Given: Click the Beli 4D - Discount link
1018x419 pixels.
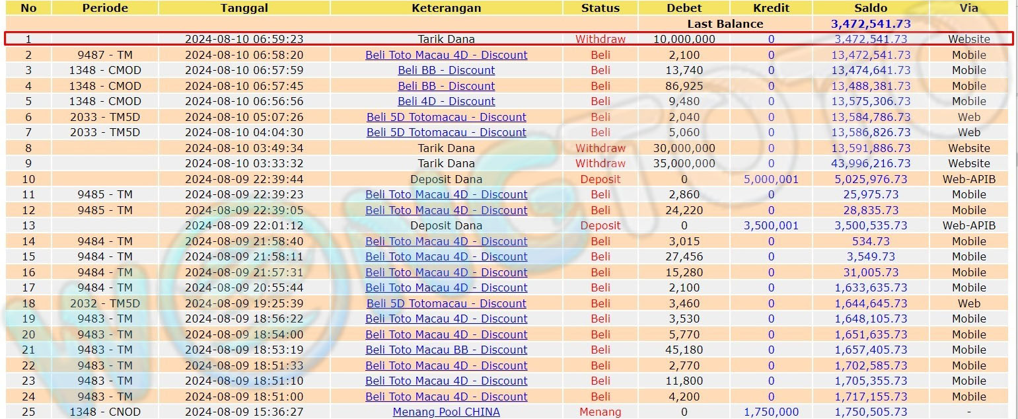Looking at the screenshot, I should click(446, 101).
